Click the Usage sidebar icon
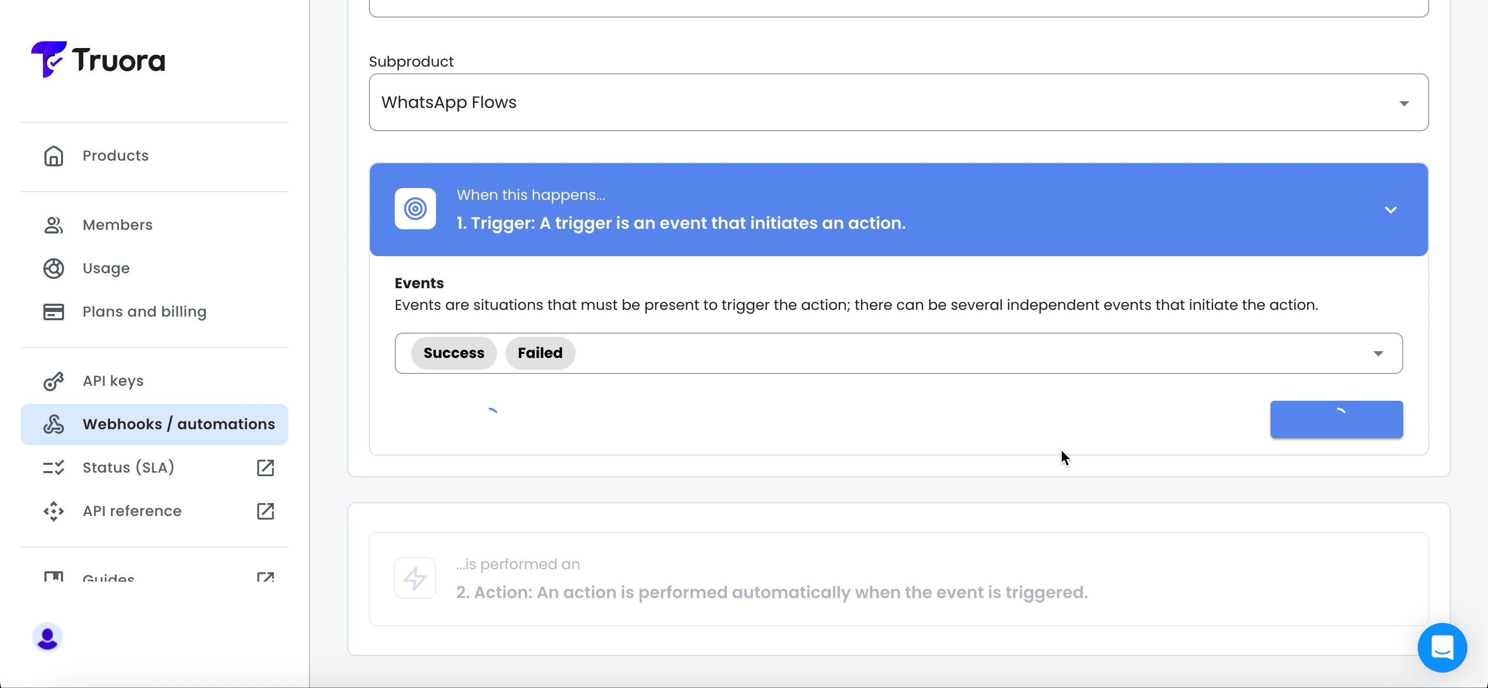This screenshot has width=1488, height=688. 54,268
